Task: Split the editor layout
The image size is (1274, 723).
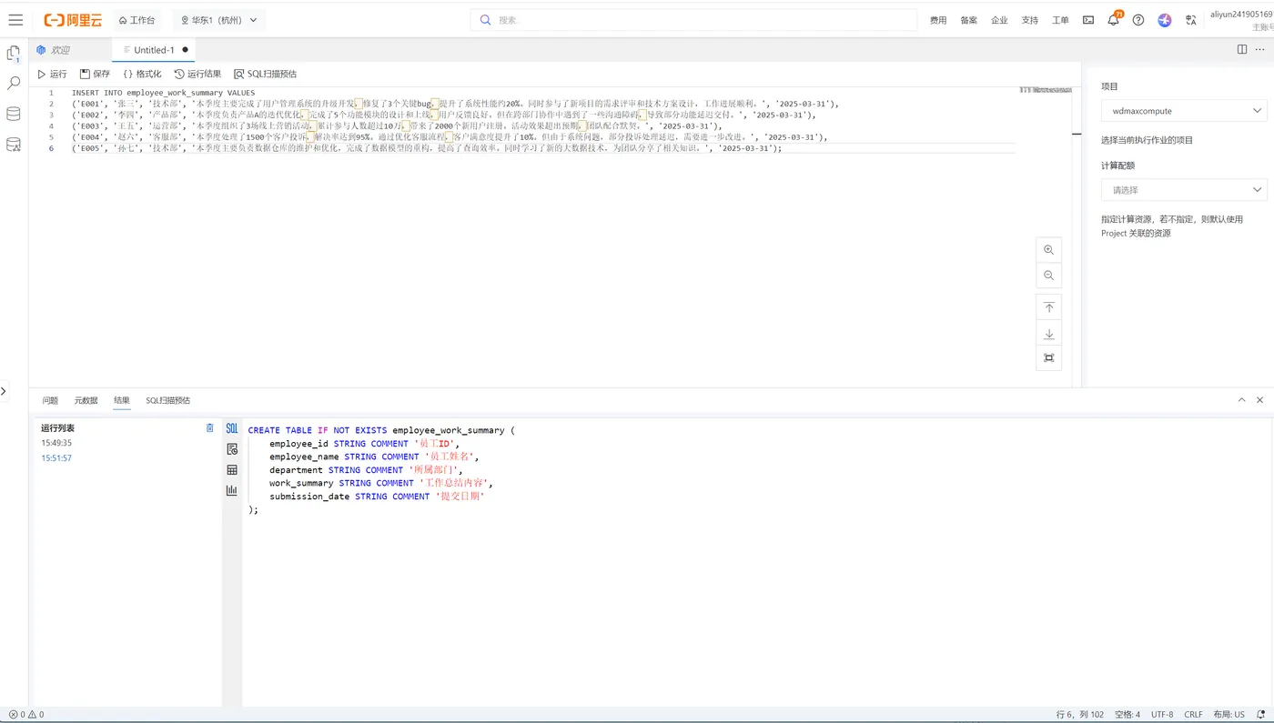Action: coord(1242,50)
